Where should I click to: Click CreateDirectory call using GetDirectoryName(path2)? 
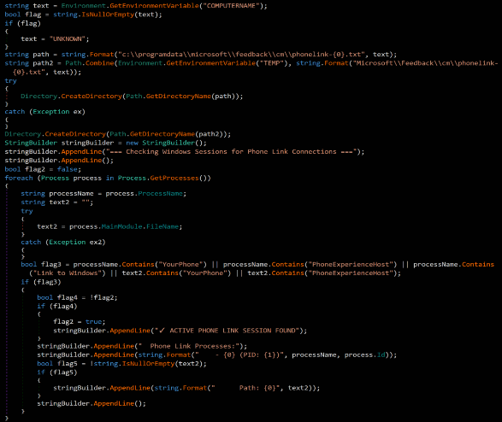point(118,134)
